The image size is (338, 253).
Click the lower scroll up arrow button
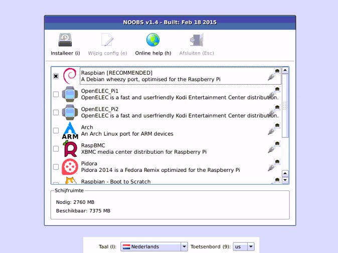[285, 173]
